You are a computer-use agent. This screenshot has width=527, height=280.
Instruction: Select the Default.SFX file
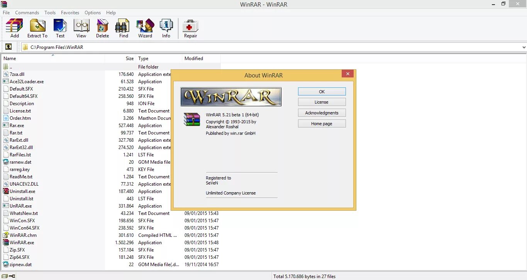(x=21, y=89)
